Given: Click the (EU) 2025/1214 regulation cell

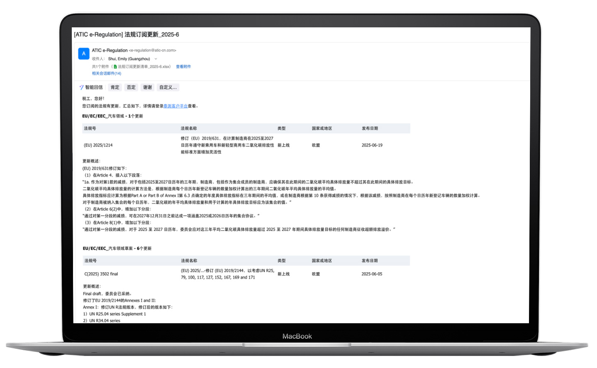Looking at the screenshot, I should (x=98, y=145).
